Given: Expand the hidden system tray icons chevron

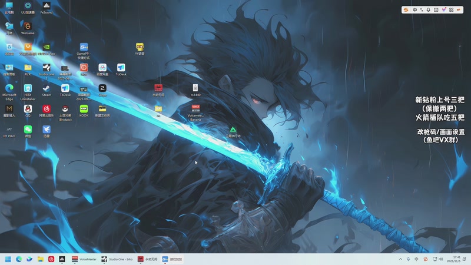Looking at the screenshot, I should click(400, 259).
